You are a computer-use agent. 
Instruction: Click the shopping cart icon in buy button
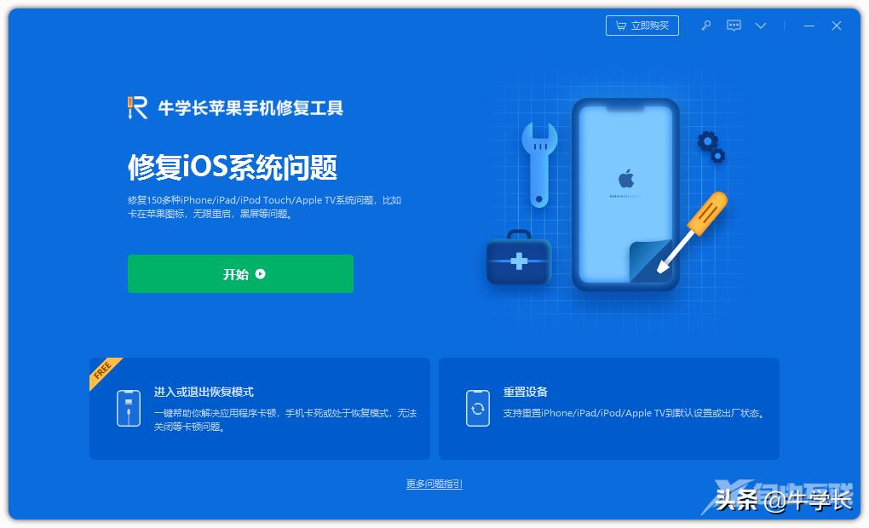(621, 26)
